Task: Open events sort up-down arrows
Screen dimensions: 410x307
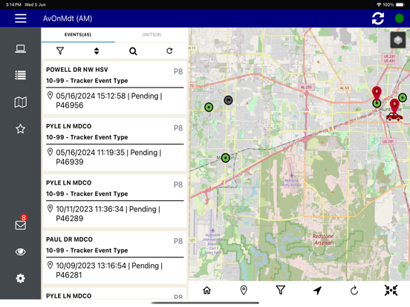Action: (x=97, y=51)
